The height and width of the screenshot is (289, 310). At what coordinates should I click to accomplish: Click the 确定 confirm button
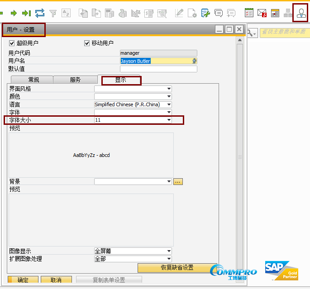(23, 280)
